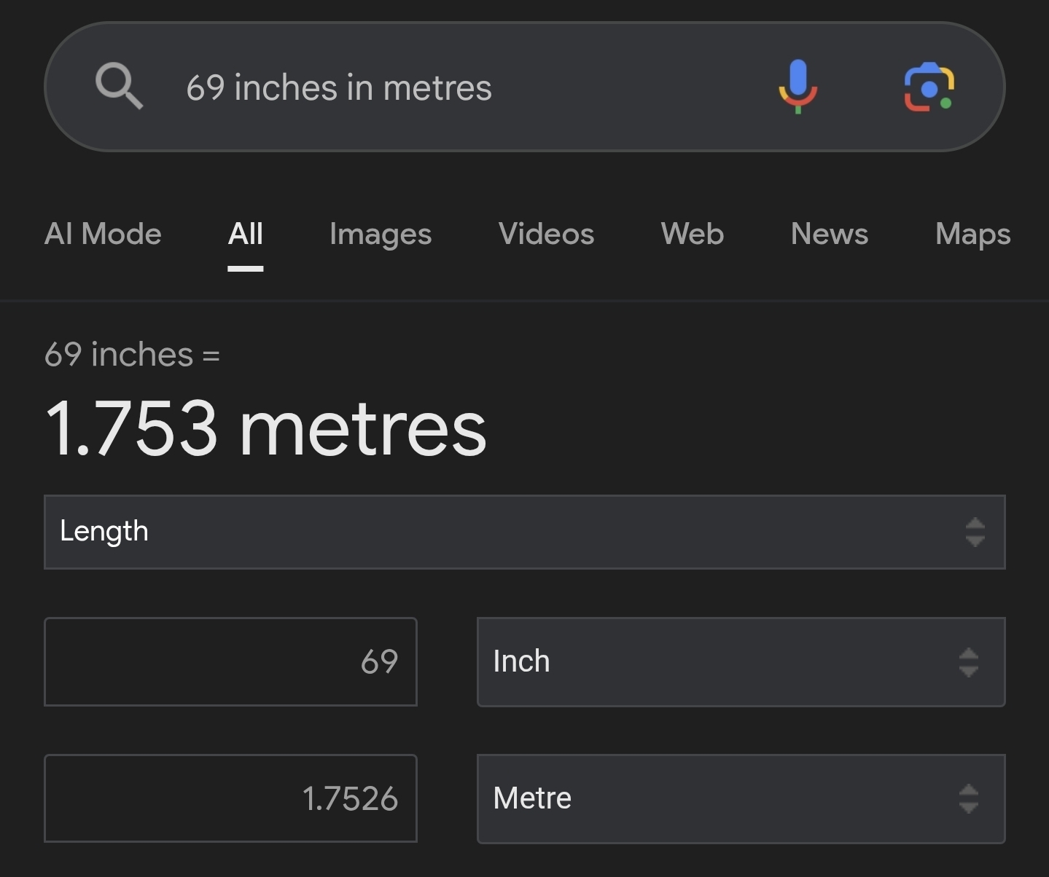Select the All results tab
This screenshot has height=877, width=1049.
point(245,235)
